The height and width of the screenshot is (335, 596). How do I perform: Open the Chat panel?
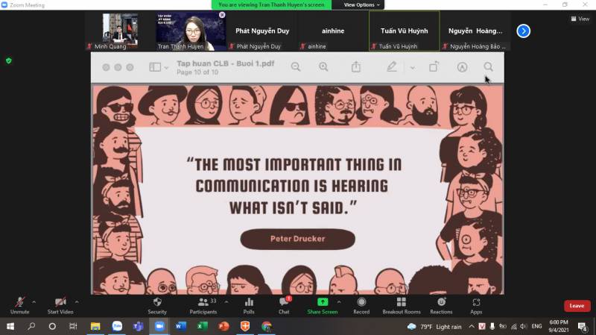(284, 304)
